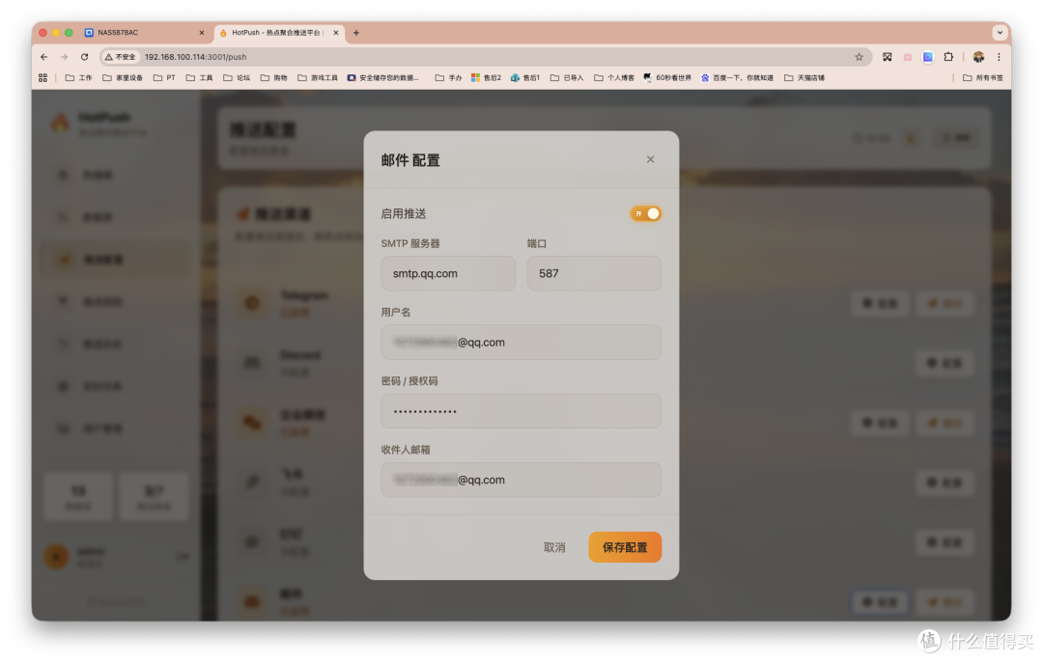
Task: Open the 天猫店铺 bookmark folder
Action: [x=804, y=78]
